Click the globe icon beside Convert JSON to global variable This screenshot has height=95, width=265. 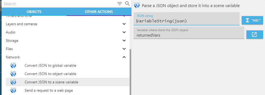click(x=13, y=65)
